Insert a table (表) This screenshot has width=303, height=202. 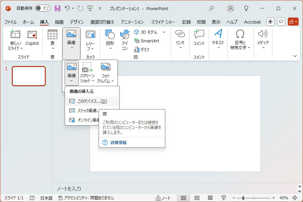click(x=53, y=40)
